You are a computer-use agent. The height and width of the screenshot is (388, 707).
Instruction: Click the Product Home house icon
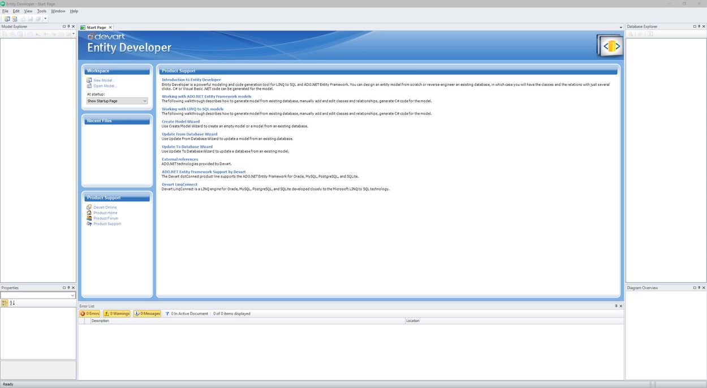[89, 213]
